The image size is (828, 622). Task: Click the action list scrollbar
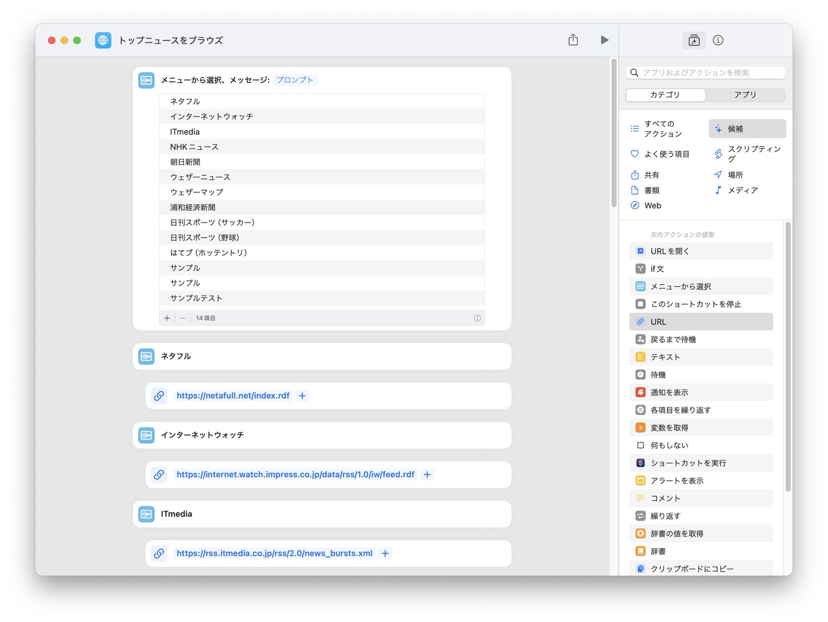click(x=788, y=356)
